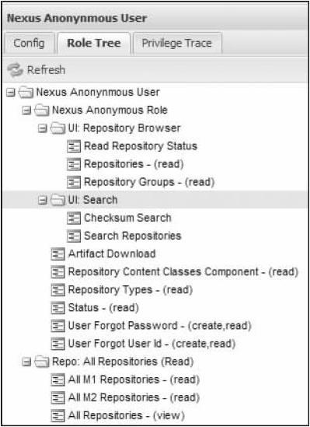Select Repository Content Classes Component item

coord(183,271)
